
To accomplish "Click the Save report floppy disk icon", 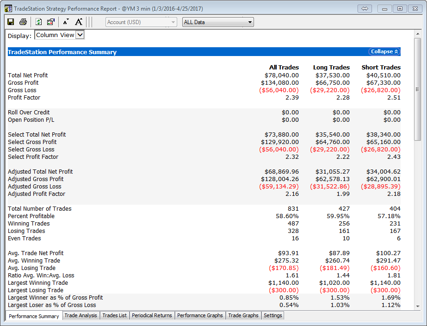I will click(11, 22).
